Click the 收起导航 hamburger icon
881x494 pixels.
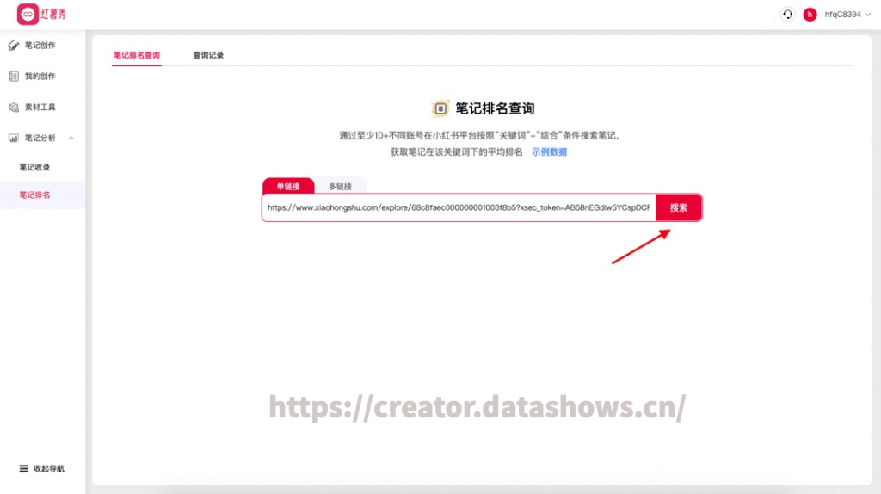point(23,468)
